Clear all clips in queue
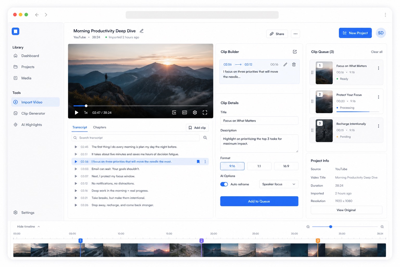The height and width of the screenshot is (267, 400). [x=377, y=52]
